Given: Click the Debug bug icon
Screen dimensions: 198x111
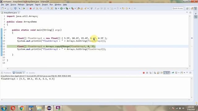Looking at the screenshot, I should point(56,8).
